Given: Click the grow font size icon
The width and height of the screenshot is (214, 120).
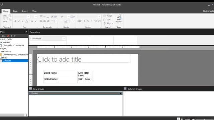Looking at the screenshot, I should coord(32,21).
